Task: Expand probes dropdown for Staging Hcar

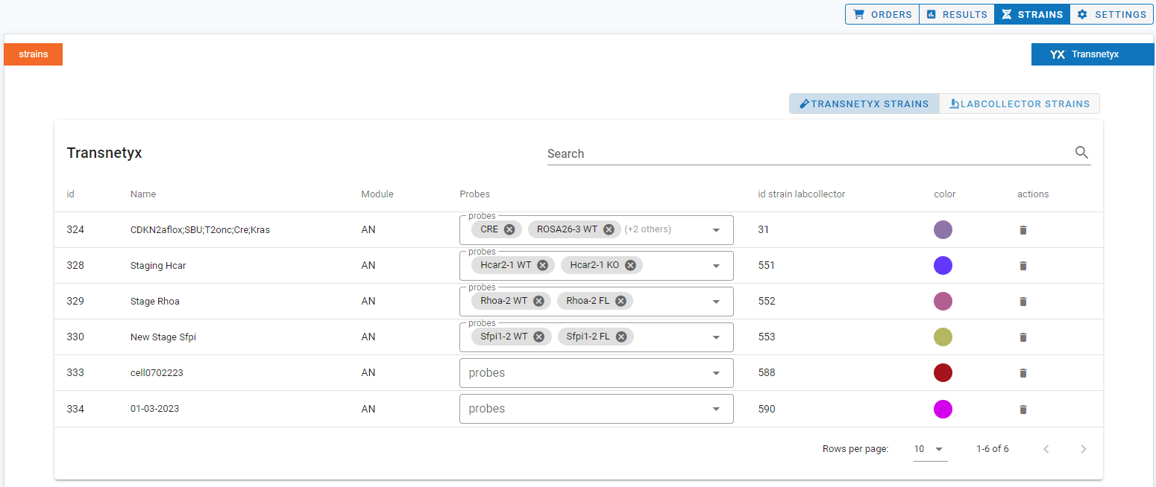Action: tap(716, 266)
